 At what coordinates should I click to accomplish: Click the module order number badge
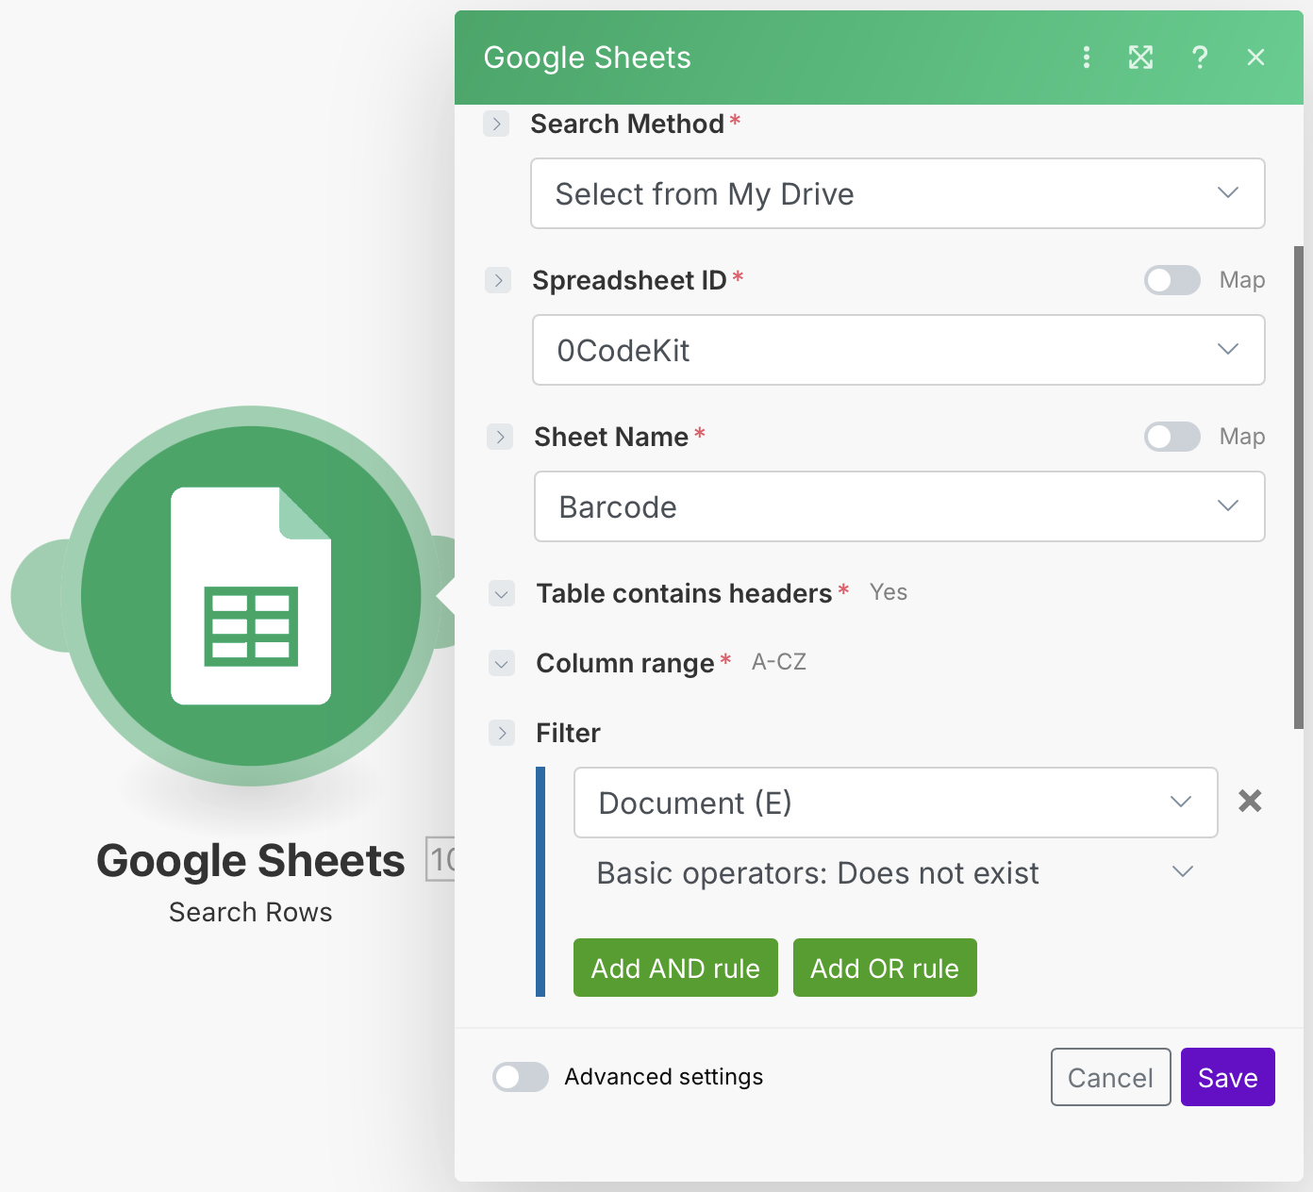pyautogui.click(x=440, y=859)
